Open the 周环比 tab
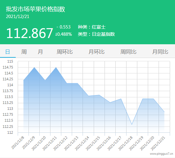The image size is (175, 158). (x=65, y=52)
